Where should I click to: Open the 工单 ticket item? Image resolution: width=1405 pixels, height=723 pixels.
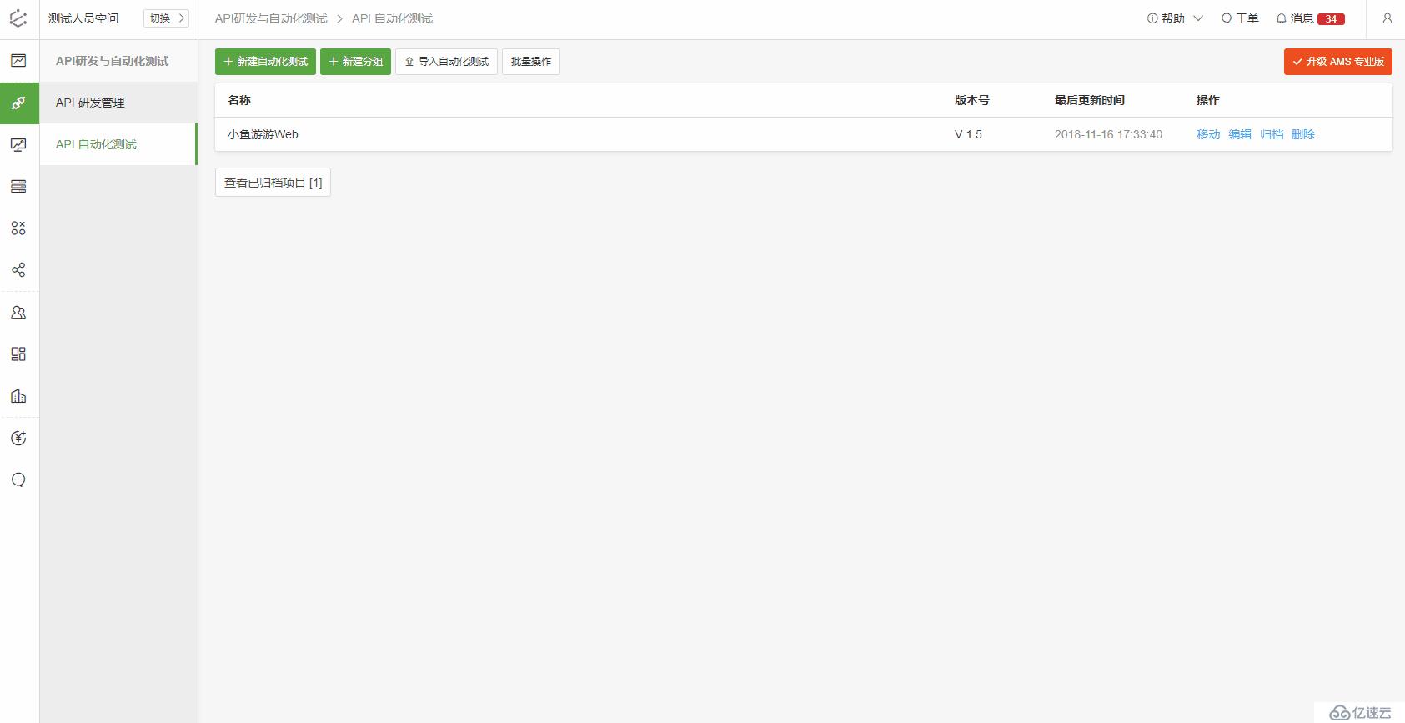click(1240, 18)
